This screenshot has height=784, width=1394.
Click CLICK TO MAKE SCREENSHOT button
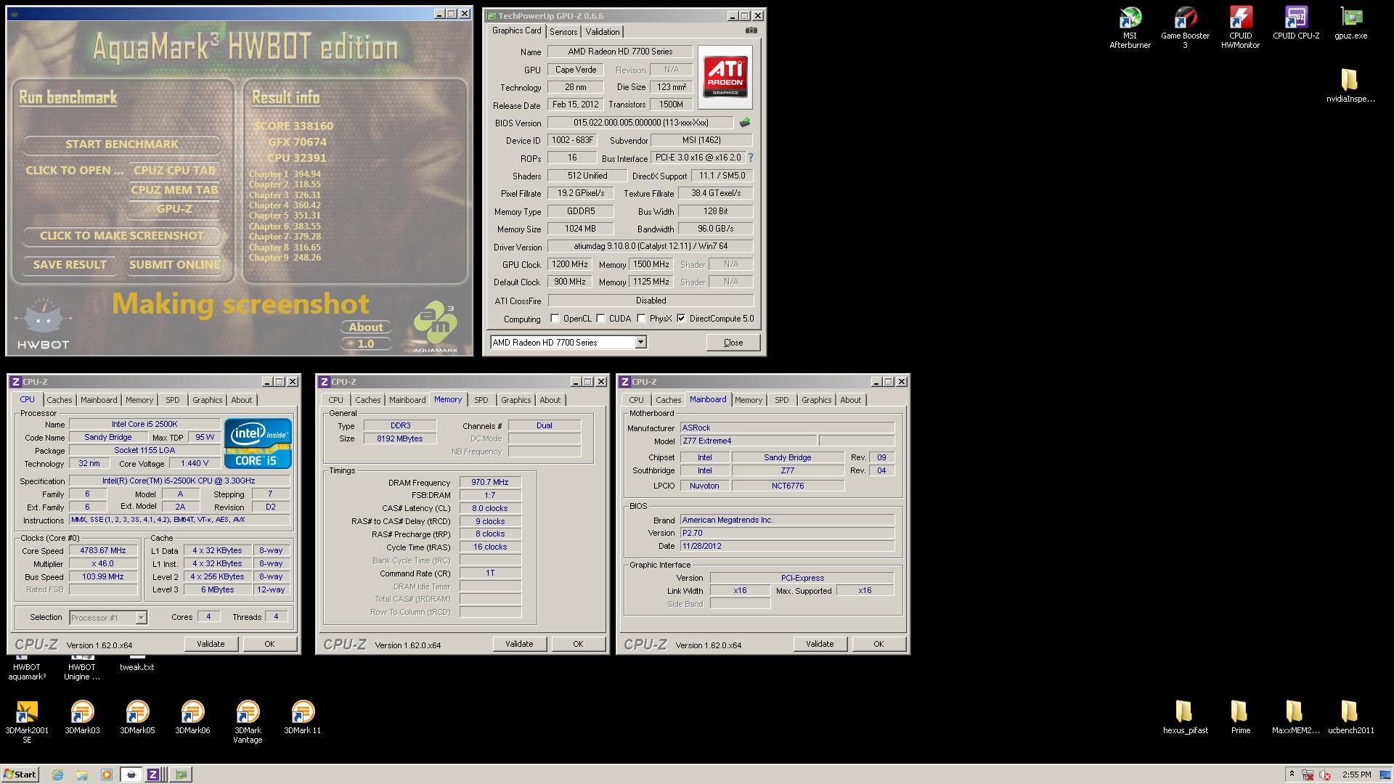pos(122,236)
